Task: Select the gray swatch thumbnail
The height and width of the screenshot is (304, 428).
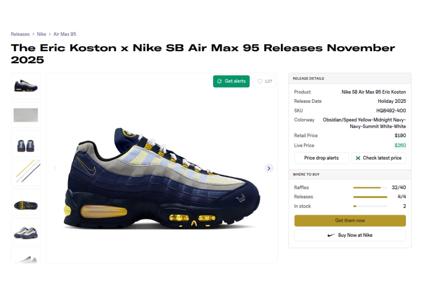Action: click(26, 115)
